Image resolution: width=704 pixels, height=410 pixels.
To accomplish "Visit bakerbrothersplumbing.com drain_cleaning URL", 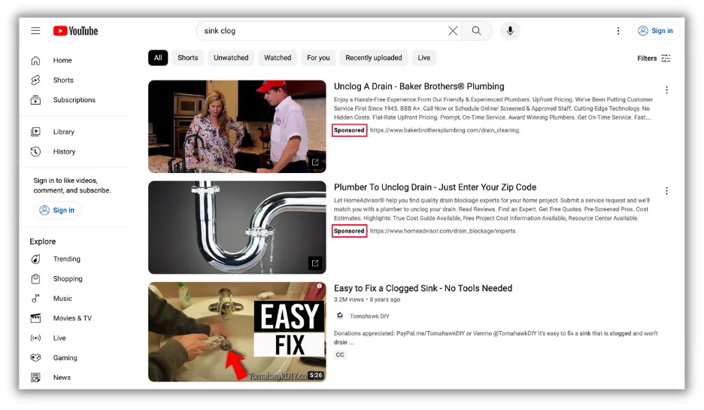I will (x=445, y=130).
